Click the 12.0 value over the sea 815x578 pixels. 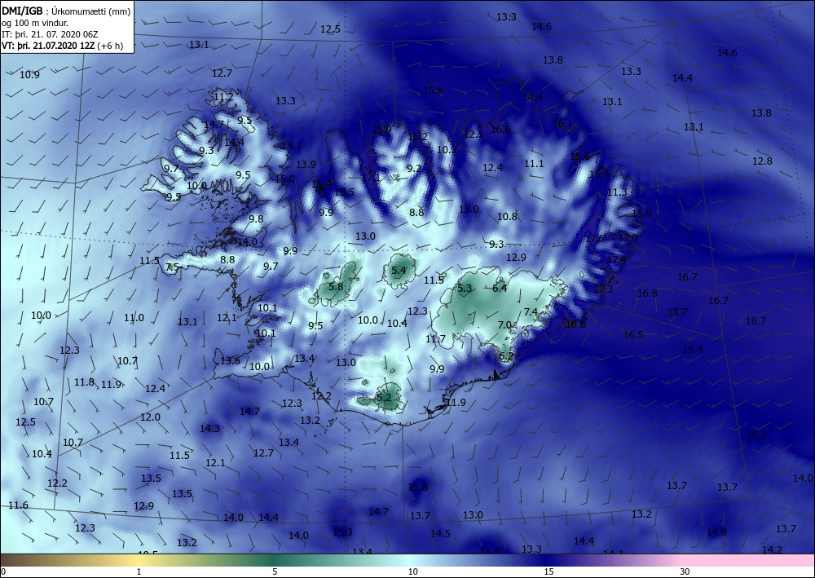pos(150,417)
